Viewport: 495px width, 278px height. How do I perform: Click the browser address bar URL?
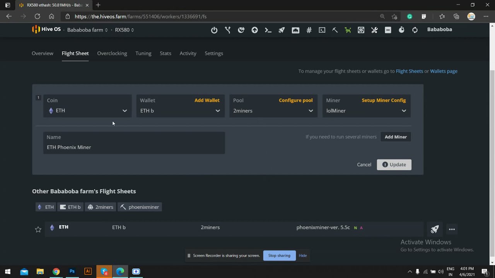140,17
